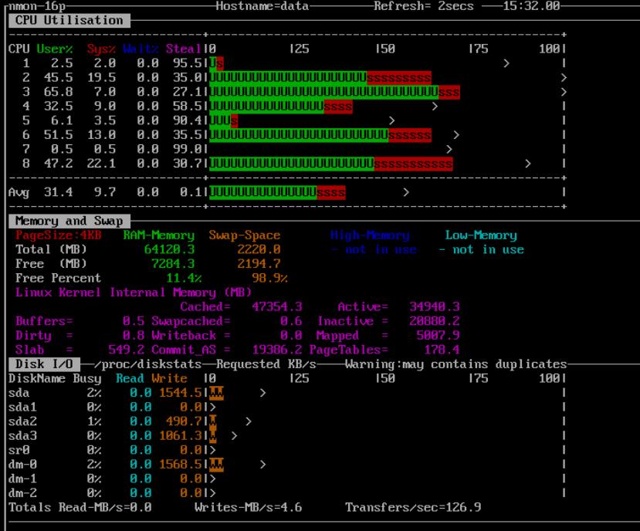Viewport: 640px width, 531px height.
Task: Click CPU 7 idle value 99.0
Action: [x=188, y=150]
